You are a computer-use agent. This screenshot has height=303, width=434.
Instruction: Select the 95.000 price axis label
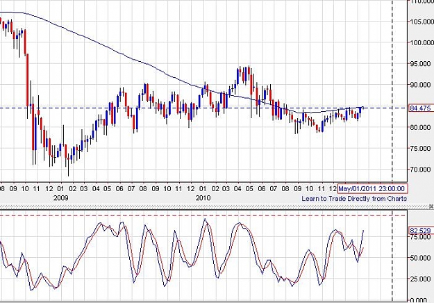(x=421, y=64)
